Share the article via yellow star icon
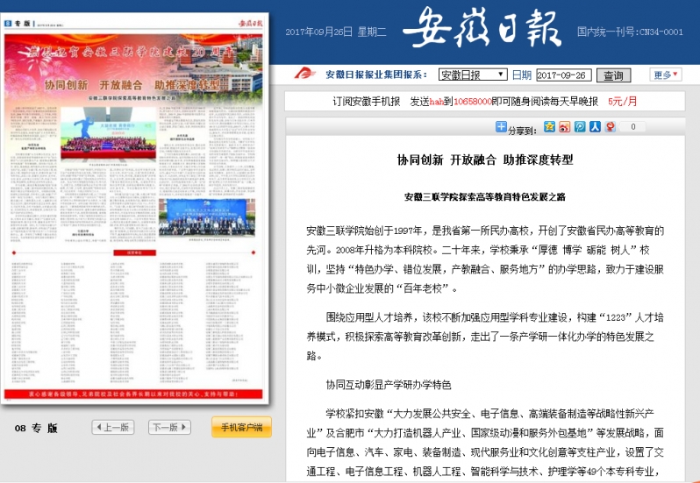700x483 pixels. (549, 127)
